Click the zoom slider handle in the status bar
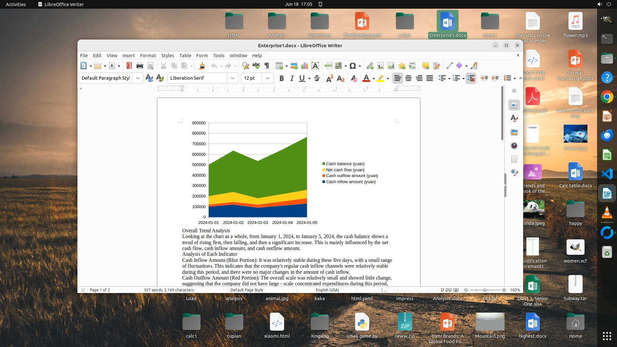Viewport: 617px width, 347px height. (x=485, y=290)
